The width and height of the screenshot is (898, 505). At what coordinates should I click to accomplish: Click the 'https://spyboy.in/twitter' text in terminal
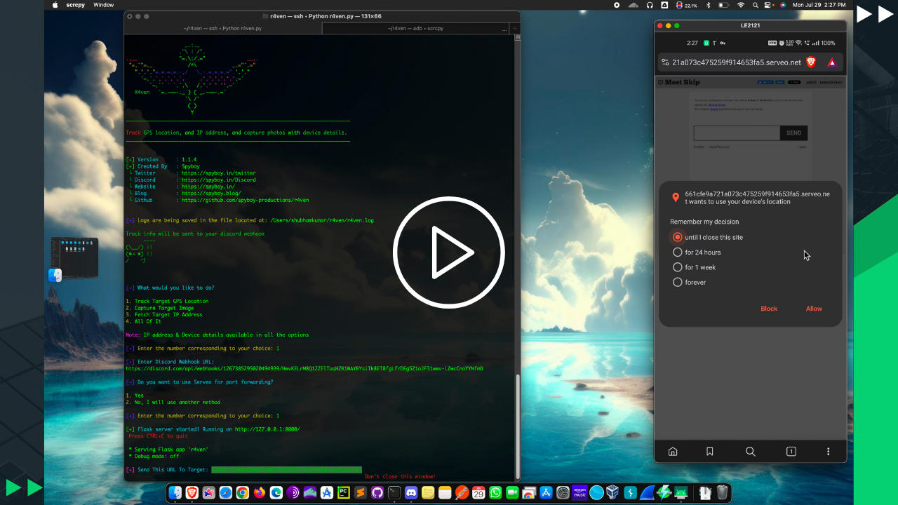coord(218,173)
